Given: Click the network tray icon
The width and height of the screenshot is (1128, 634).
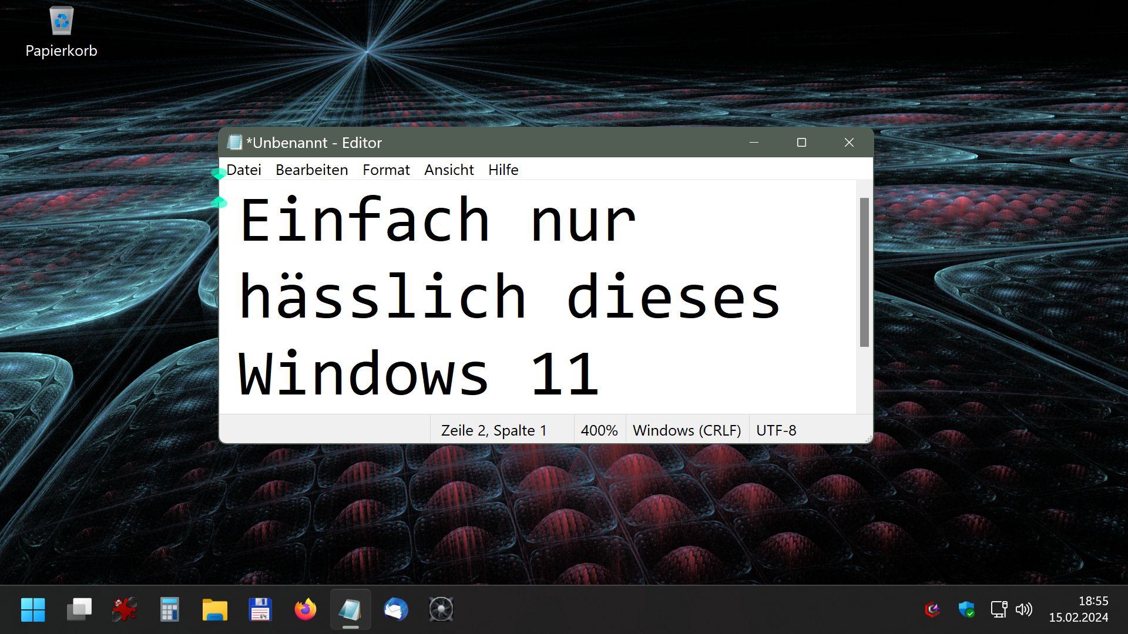Looking at the screenshot, I should click(998, 609).
